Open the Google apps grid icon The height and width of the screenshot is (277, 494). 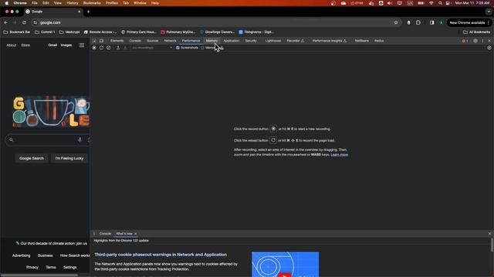82,45
